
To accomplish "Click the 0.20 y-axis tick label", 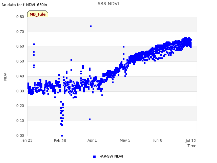I will tap(20, 106).
